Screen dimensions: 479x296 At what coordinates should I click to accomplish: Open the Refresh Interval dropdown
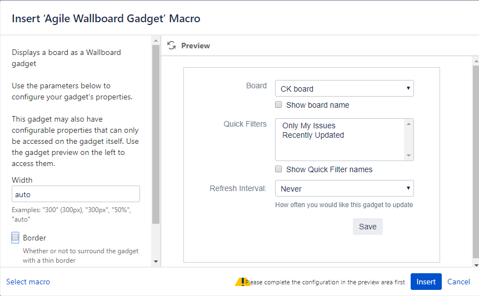[x=344, y=189]
